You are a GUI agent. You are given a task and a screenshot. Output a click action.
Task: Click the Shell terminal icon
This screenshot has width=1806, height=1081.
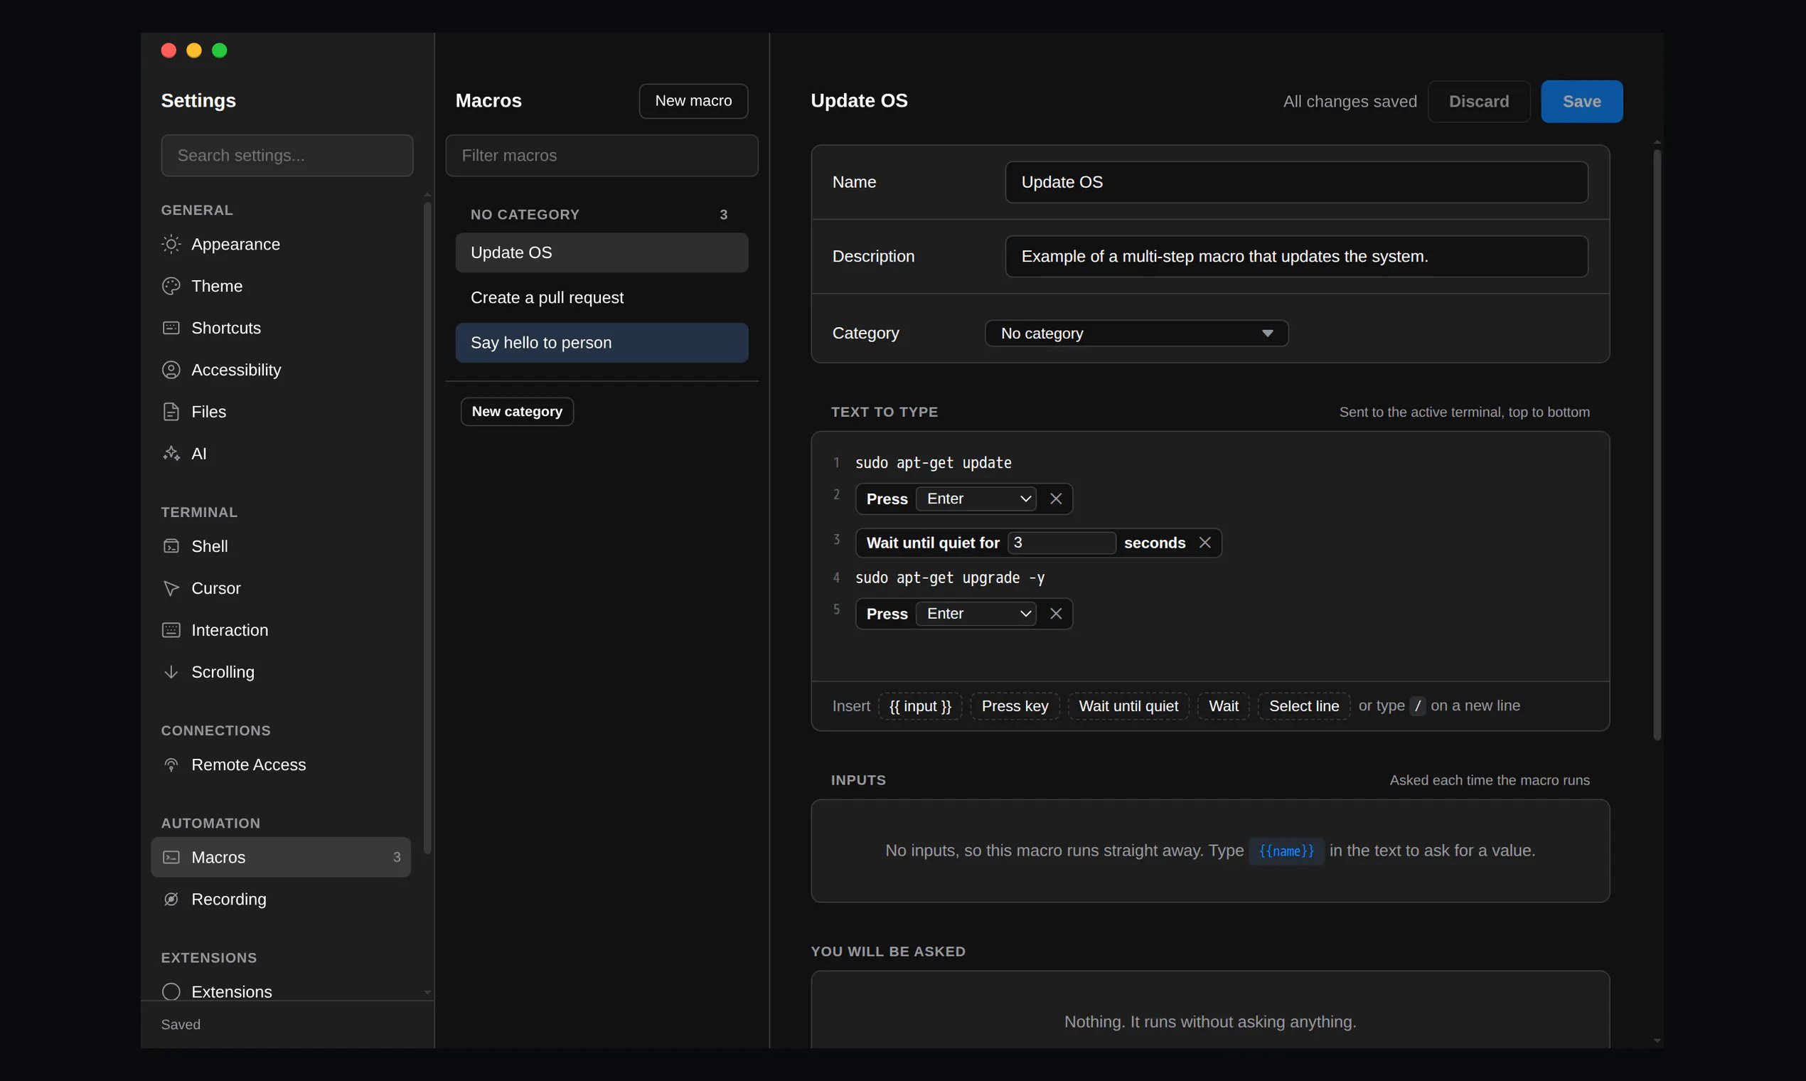171,546
